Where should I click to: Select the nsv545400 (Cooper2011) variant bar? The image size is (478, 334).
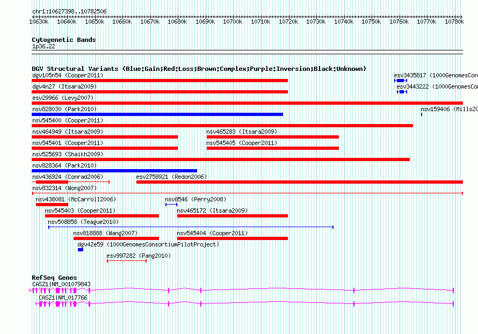pos(222,126)
